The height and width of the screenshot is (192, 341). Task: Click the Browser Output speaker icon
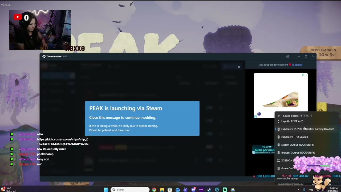pos(278,153)
